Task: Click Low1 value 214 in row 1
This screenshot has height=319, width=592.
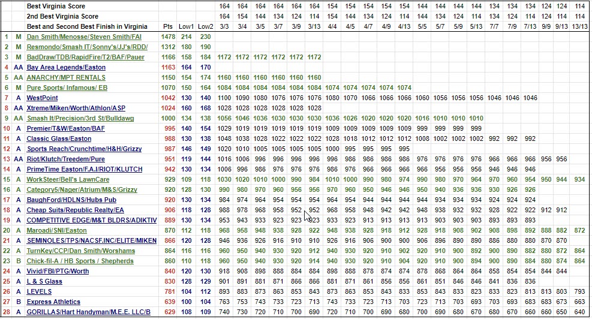Action: (186, 37)
